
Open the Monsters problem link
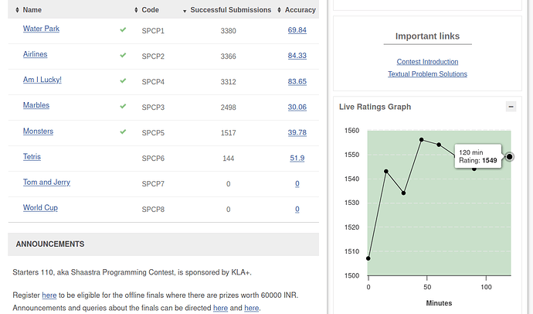(38, 131)
